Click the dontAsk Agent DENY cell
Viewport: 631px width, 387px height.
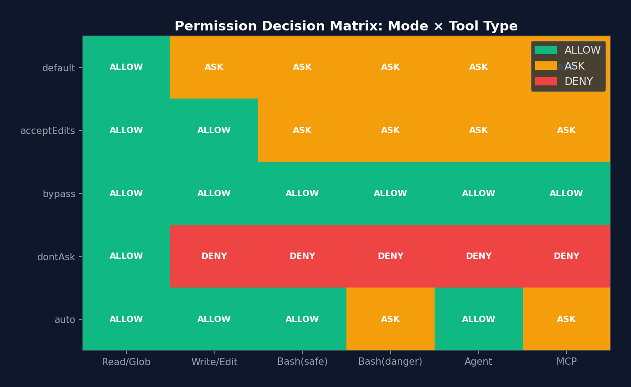[x=478, y=256]
